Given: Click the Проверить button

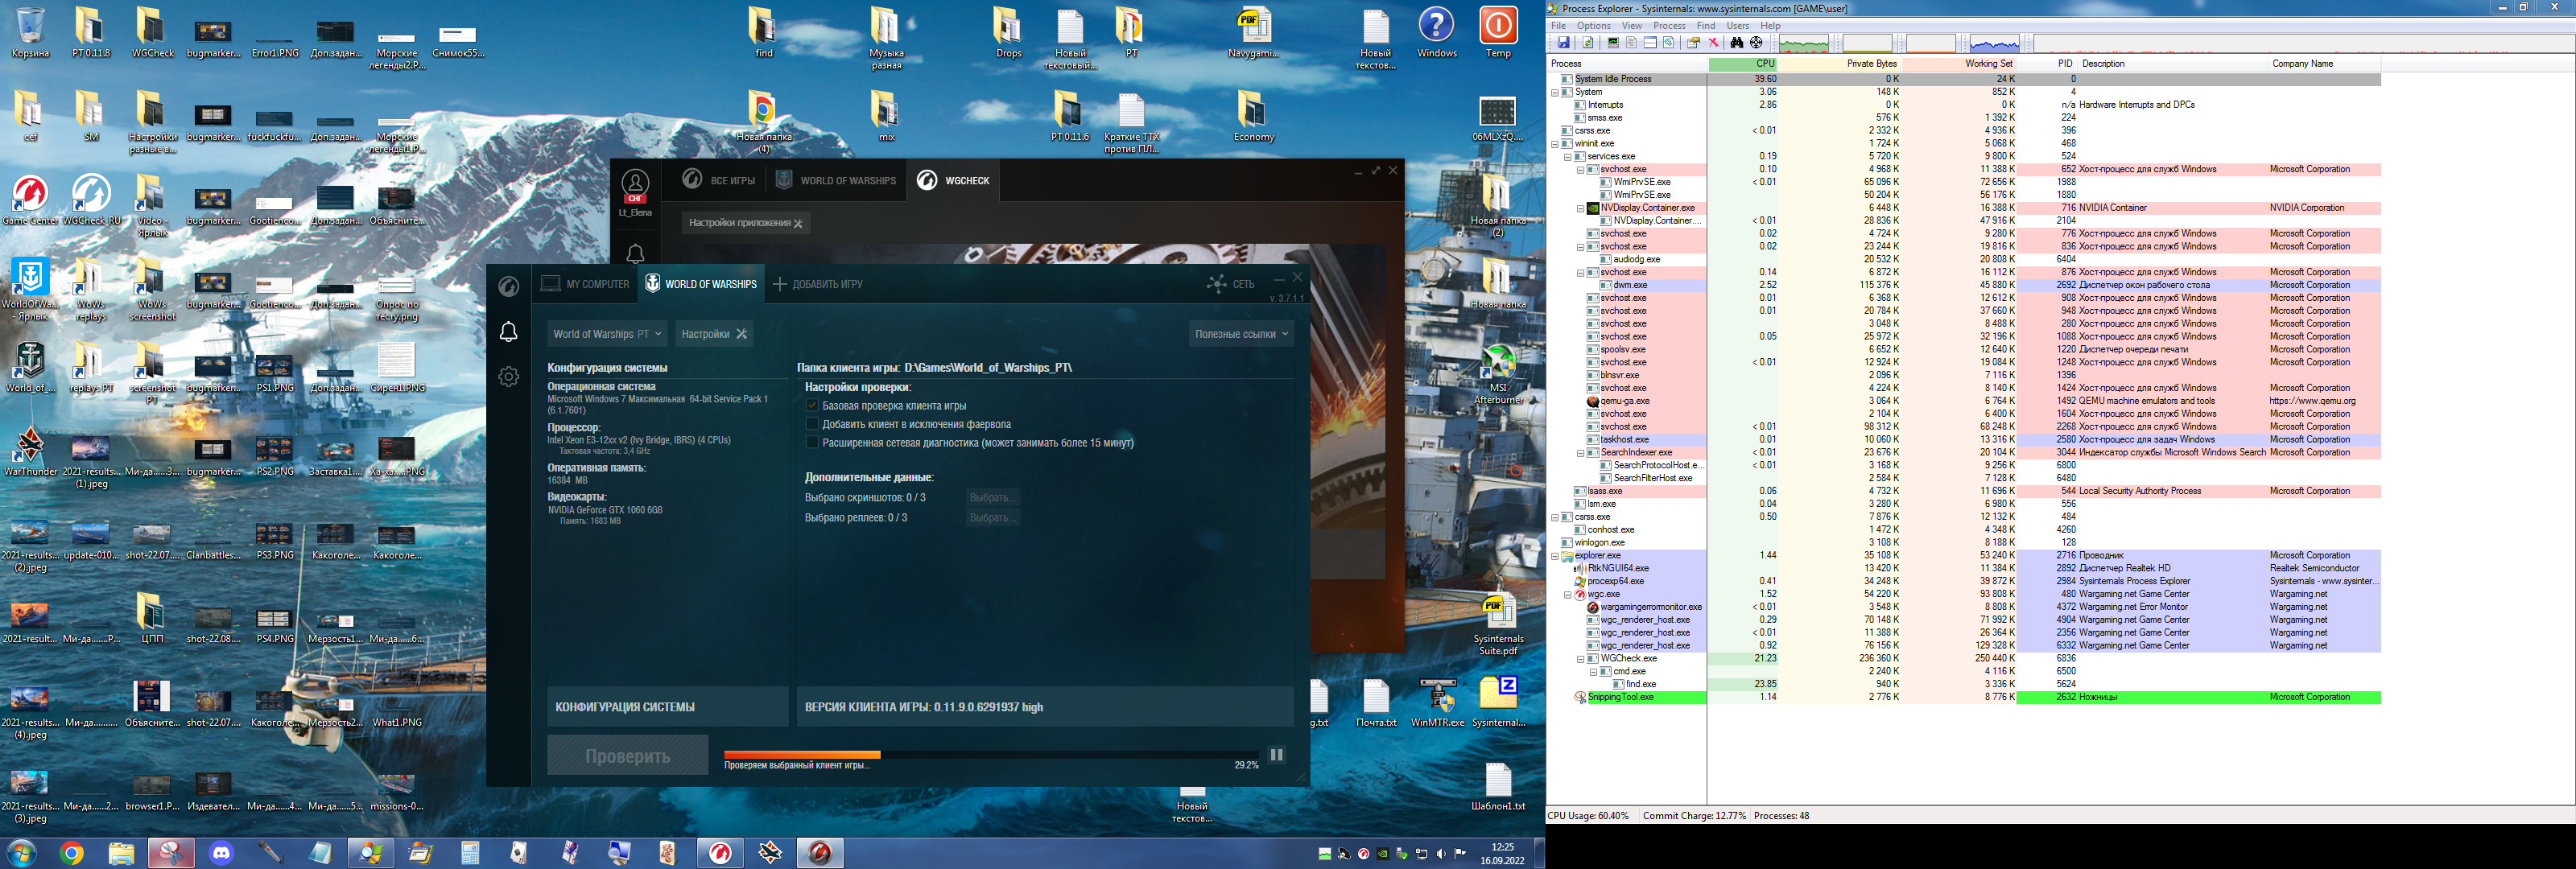Looking at the screenshot, I should click(x=627, y=756).
